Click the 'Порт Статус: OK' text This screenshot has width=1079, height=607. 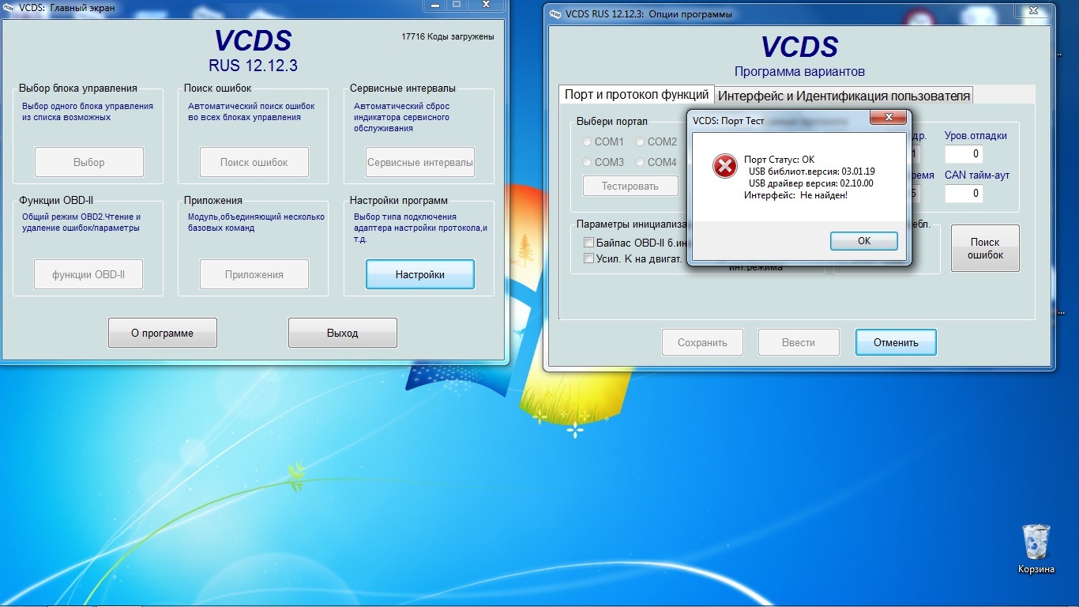(x=779, y=160)
